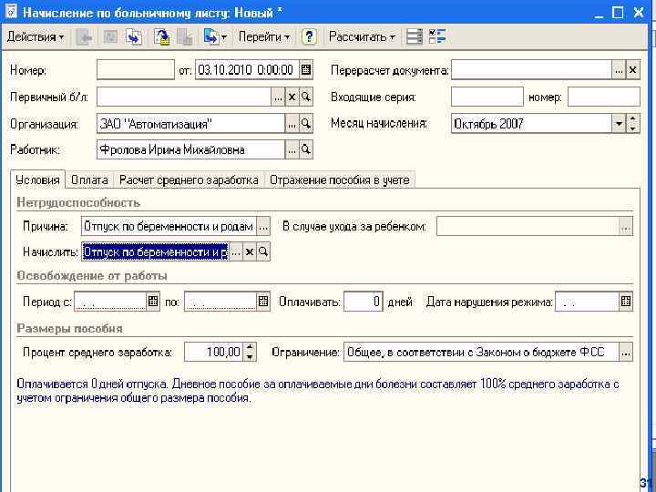Open selection for Причина field
Image resolution: width=656 pixels, height=492 pixels.
(x=262, y=226)
